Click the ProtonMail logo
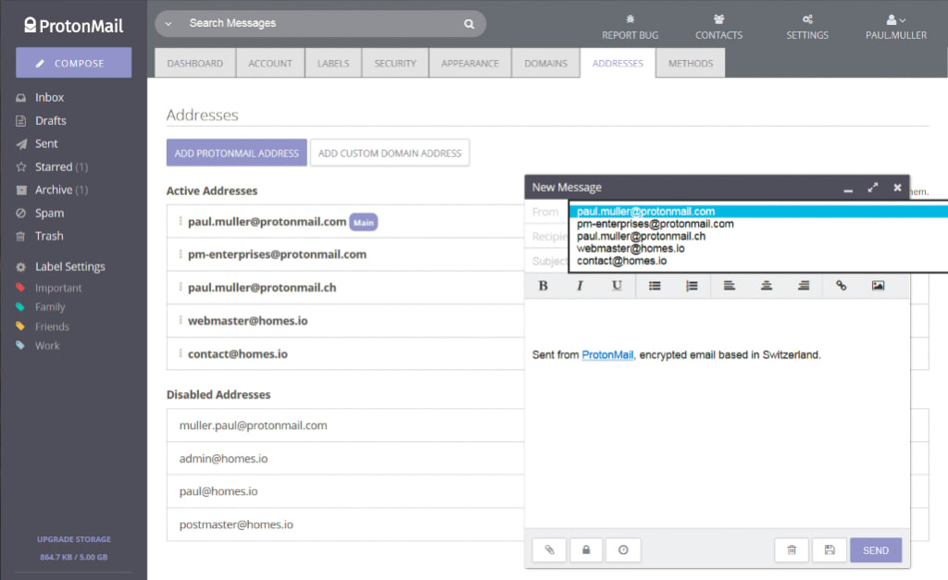This screenshot has height=580, width=948. point(73,25)
